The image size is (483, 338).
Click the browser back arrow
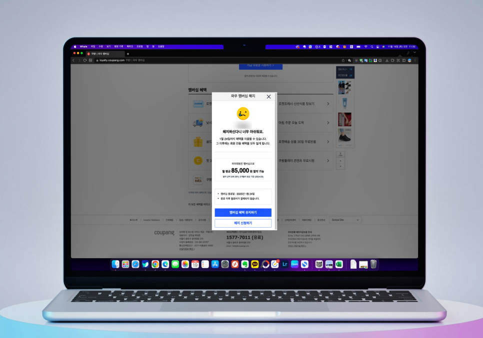click(73, 60)
